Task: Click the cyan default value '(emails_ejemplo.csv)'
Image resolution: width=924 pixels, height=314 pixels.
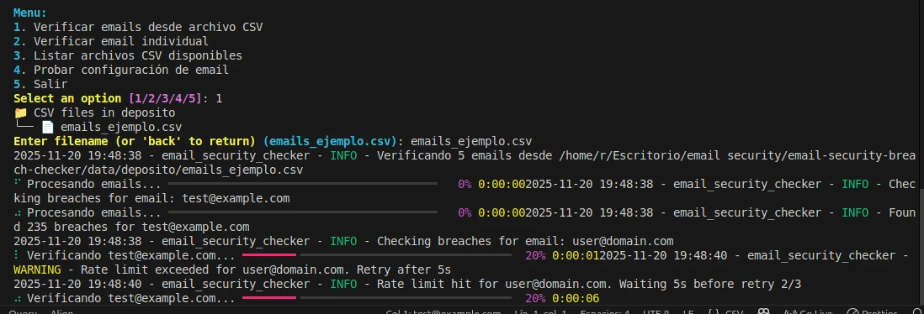Action: pos(331,141)
